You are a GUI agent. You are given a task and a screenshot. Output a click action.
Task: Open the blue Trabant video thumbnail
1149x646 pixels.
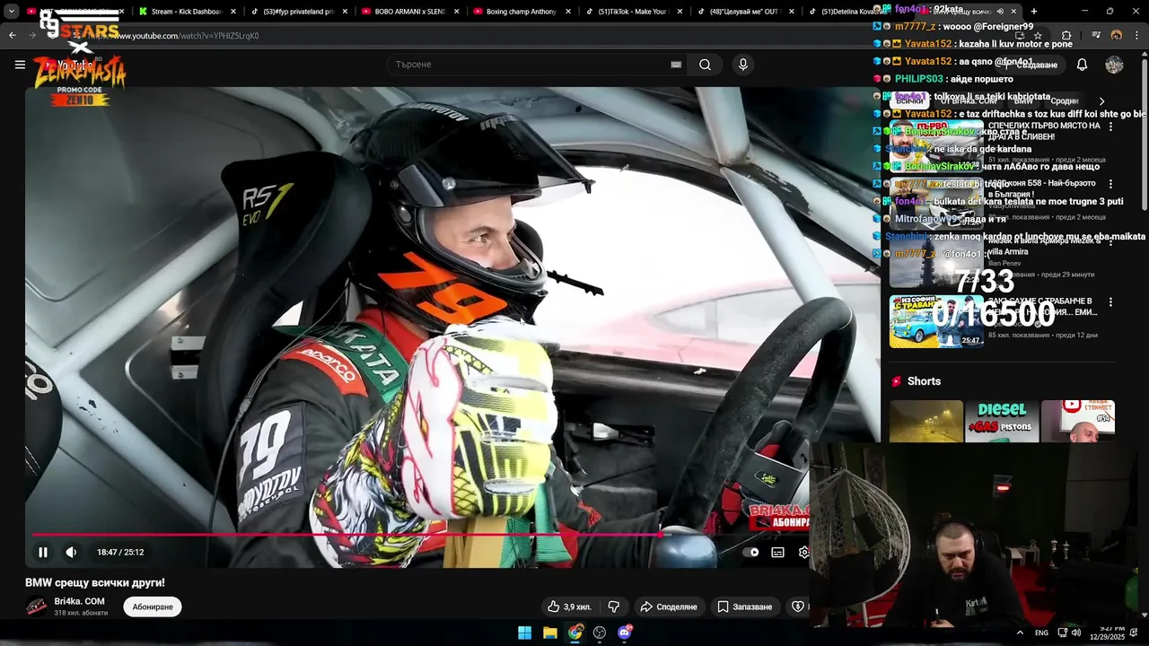936,321
